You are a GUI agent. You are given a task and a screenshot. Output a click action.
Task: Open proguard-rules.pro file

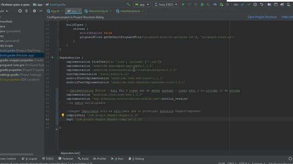pos(22,65)
